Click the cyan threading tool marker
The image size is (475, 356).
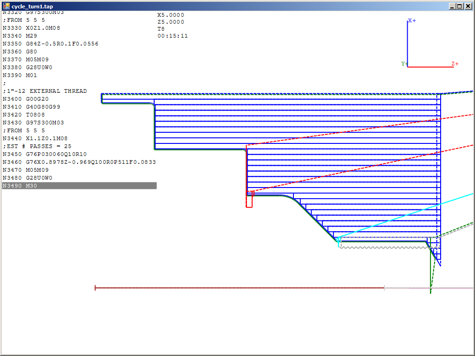338,241
